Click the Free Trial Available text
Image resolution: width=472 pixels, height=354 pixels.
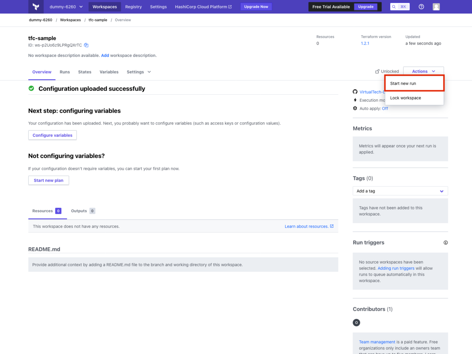pos(331,7)
